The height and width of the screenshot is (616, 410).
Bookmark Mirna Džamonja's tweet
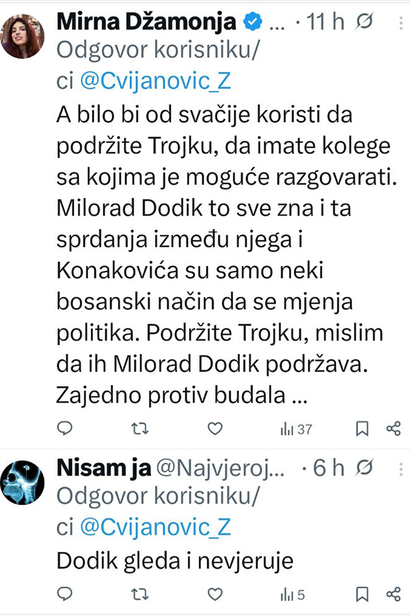(362, 428)
